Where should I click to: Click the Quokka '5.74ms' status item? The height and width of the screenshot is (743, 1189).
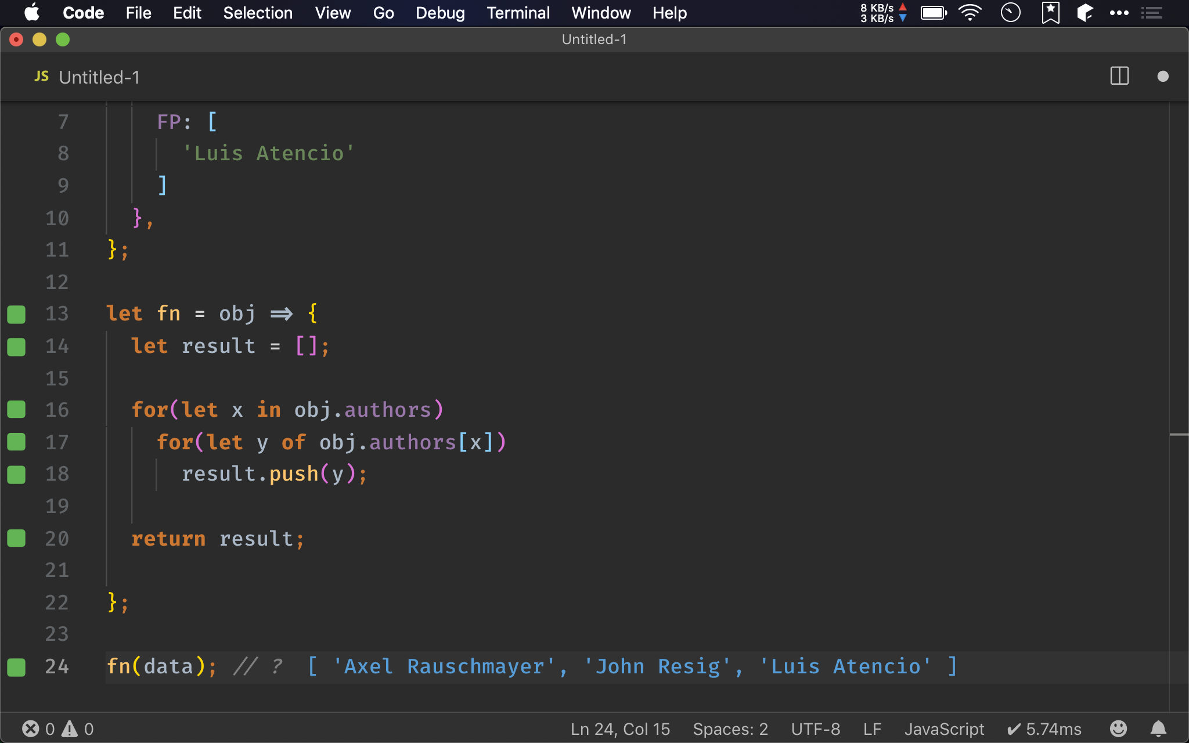(x=1044, y=729)
